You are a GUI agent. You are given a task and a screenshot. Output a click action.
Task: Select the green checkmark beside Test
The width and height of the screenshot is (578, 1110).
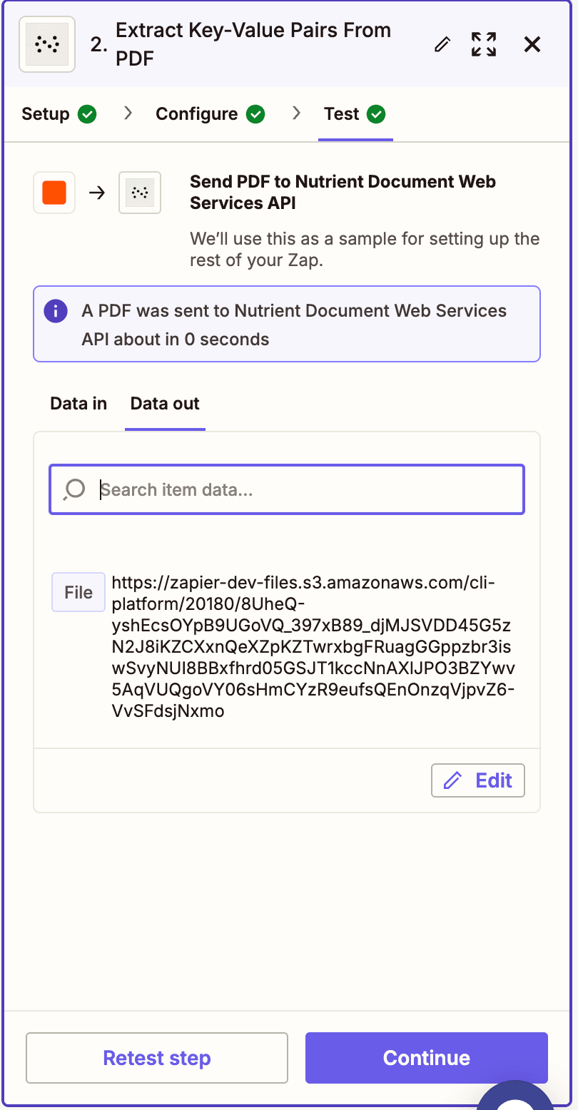click(x=379, y=113)
